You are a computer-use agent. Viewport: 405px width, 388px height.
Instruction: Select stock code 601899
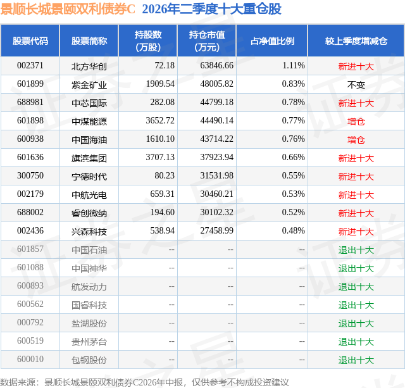point(30,84)
